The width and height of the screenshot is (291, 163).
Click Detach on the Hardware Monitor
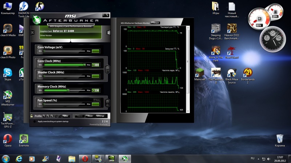click(155, 23)
